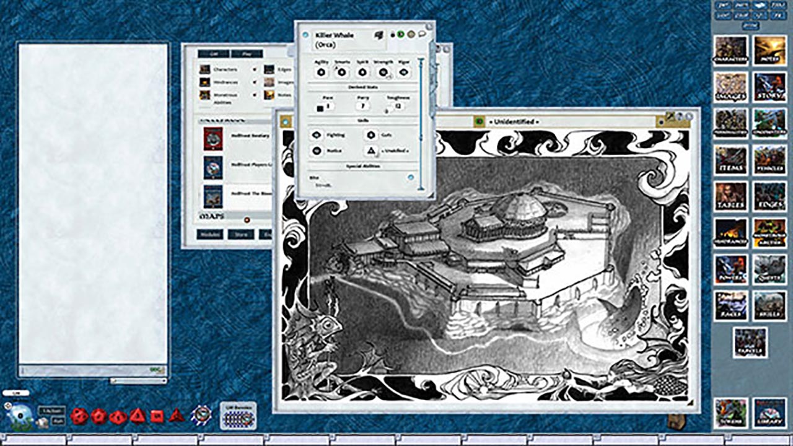Screen dimensions: 793x446
Task: Open the Notes sidebar button
Action: point(769,50)
